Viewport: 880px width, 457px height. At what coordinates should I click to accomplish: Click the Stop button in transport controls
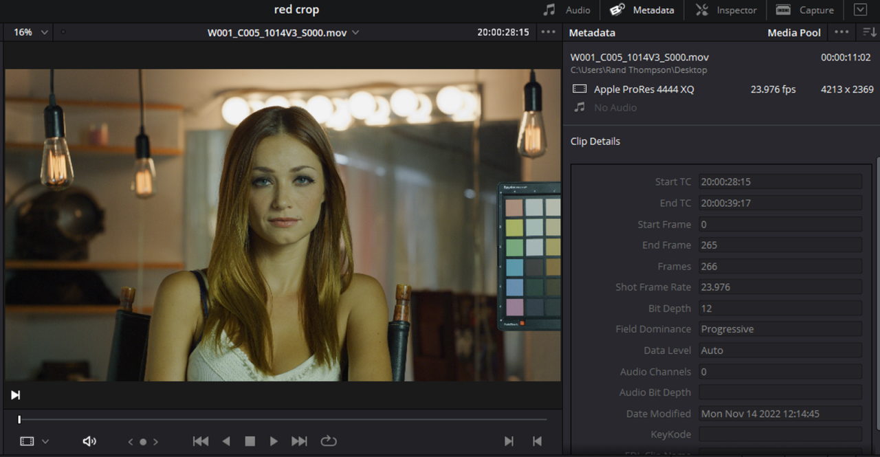(250, 441)
